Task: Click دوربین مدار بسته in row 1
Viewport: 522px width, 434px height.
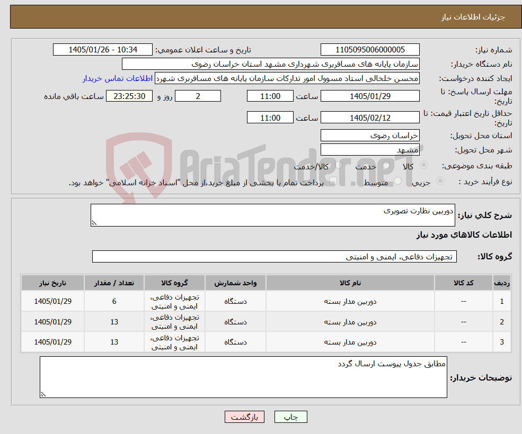Action: pos(350,301)
